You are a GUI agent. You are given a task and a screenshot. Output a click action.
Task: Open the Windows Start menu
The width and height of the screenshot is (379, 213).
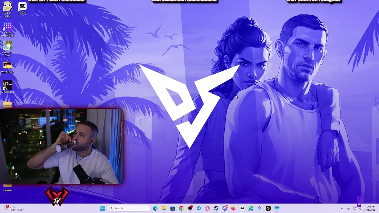click(102, 208)
